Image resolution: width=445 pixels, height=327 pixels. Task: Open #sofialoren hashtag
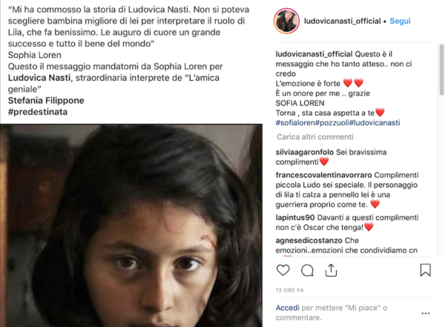(295, 122)
